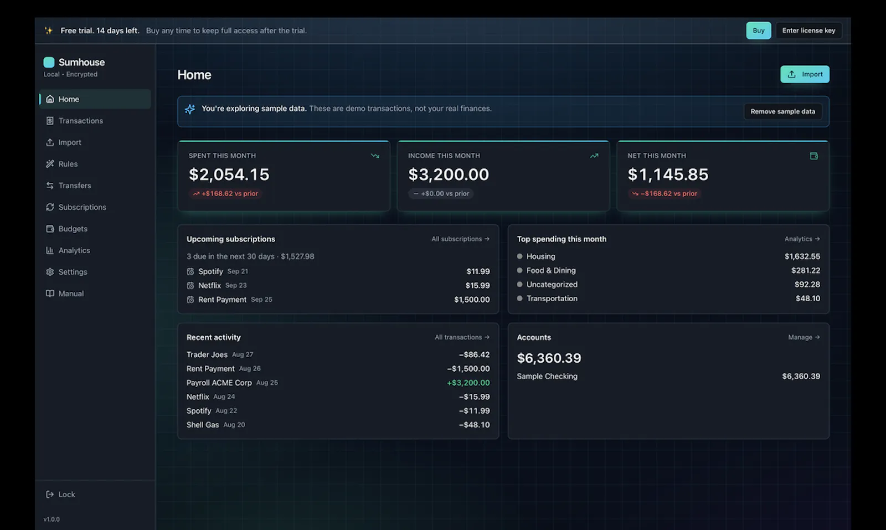Open Transactions in the sidebar

click(x=95, y=121)
